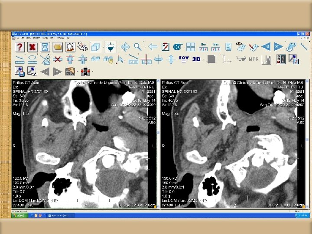Click the book and keypad icon

[x=83, y=46]
